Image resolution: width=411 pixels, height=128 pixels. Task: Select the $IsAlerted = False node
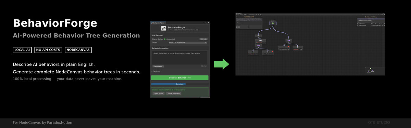pyautogui.click(x=253, y=53)
